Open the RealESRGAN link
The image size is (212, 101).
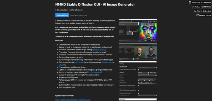[x=79, y=62]
